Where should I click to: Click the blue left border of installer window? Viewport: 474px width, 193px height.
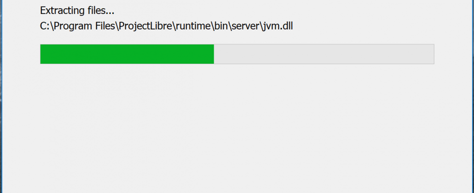tap(2, 96)
